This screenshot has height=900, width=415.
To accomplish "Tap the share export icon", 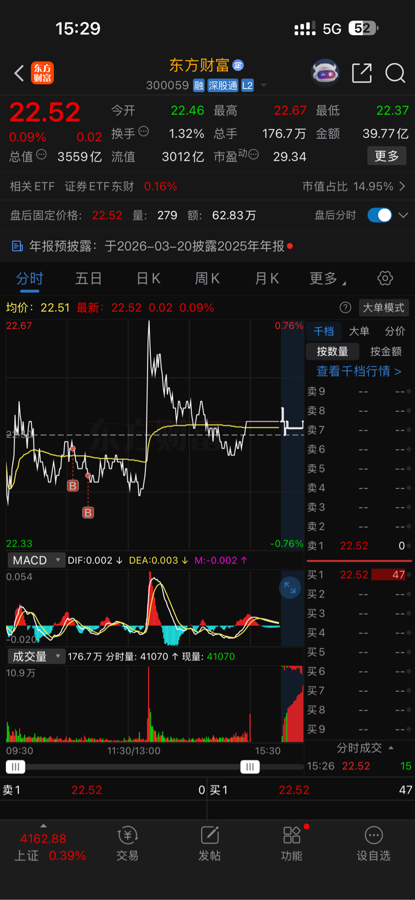I will pos(362,72).
